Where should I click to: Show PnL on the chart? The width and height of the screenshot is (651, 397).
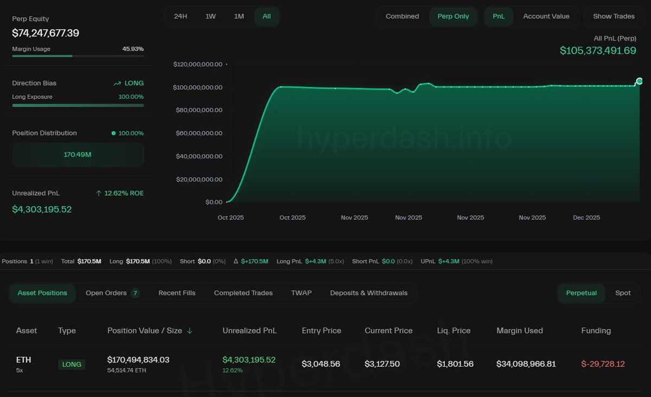pos(499,16)
